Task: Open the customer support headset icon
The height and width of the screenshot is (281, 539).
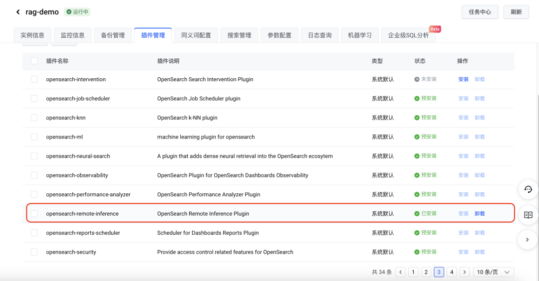Action: coord(528,189)
